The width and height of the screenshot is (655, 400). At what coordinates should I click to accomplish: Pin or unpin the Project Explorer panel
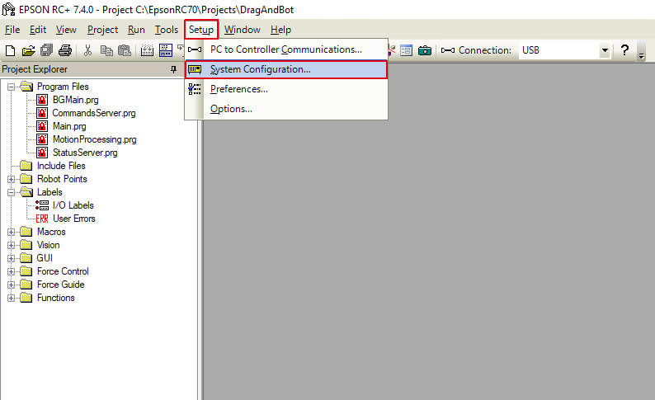(174, 69)
